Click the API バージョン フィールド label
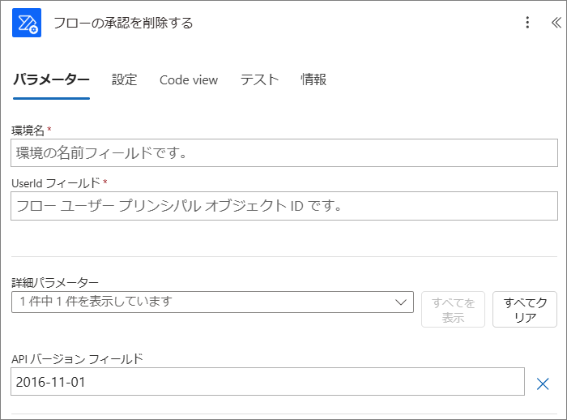The image size is (567, 420). (78, 359)
